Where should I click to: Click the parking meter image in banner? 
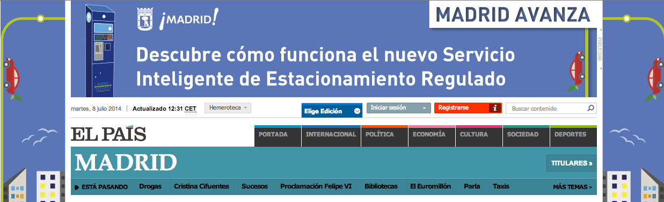coord(101,50)
